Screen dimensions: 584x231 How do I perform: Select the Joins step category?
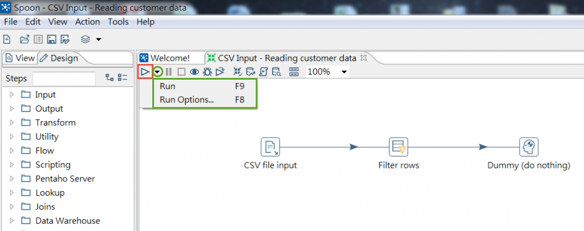pyautogui.click(x=45, y=207)
